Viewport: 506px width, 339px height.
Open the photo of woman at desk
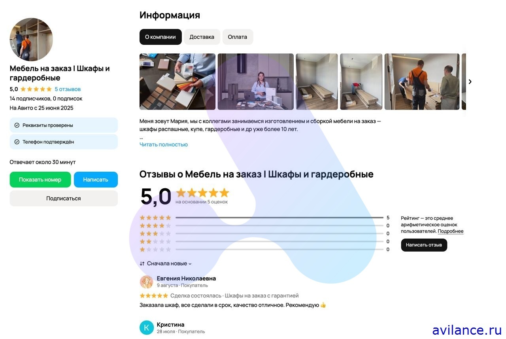[x=256, y=81]
